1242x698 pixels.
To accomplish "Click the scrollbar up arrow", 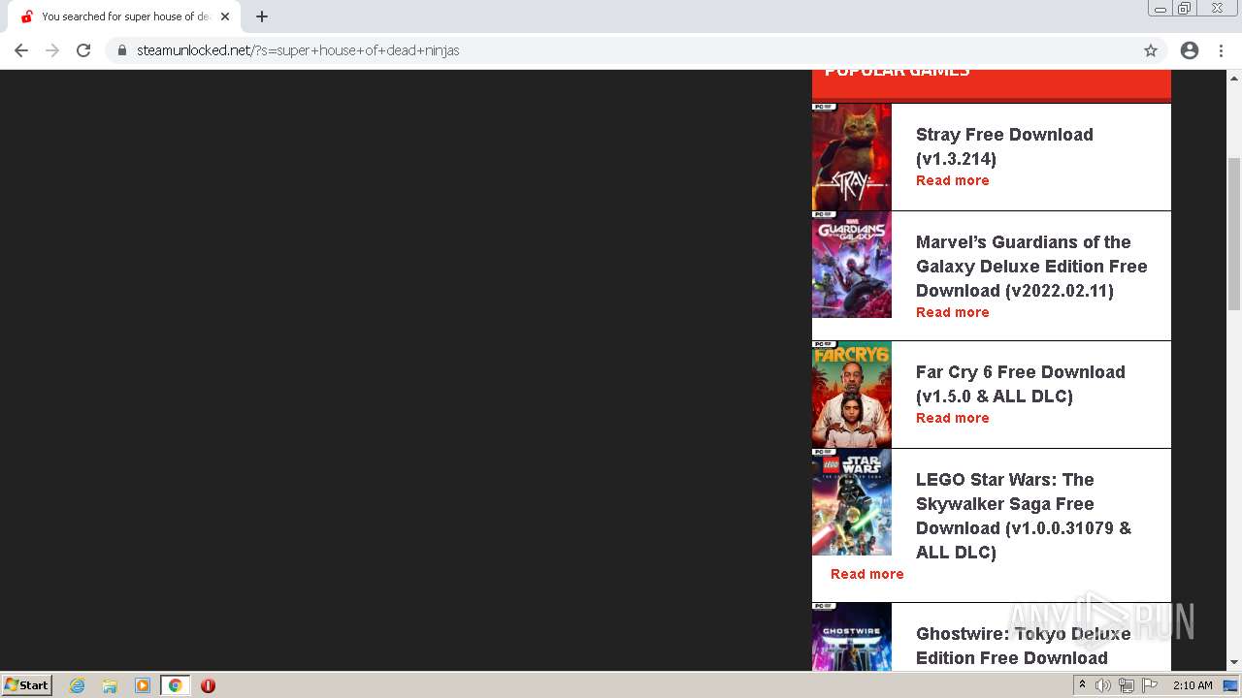I will (1234, 78).
